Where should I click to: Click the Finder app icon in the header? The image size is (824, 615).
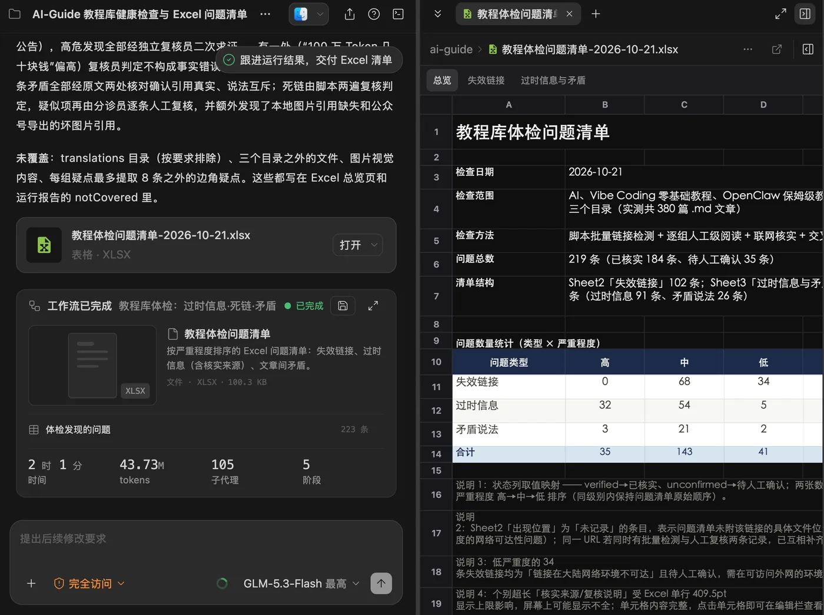301,14
